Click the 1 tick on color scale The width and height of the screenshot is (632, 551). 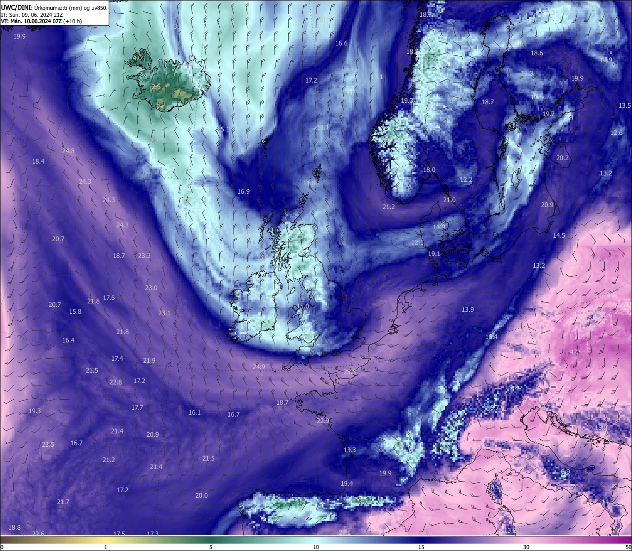106,547
